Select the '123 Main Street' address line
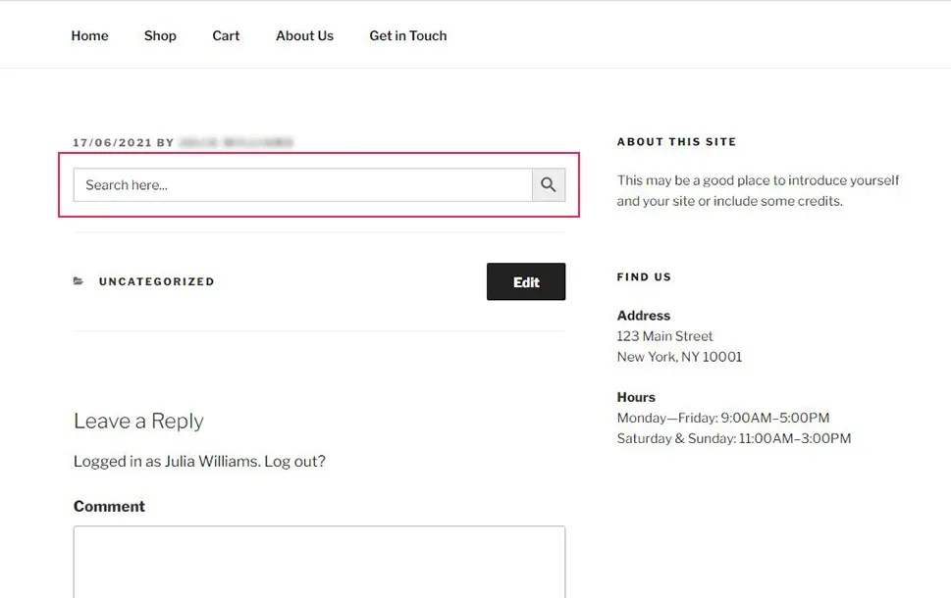Viewport: 951px width, 598px height. point(664,336)
